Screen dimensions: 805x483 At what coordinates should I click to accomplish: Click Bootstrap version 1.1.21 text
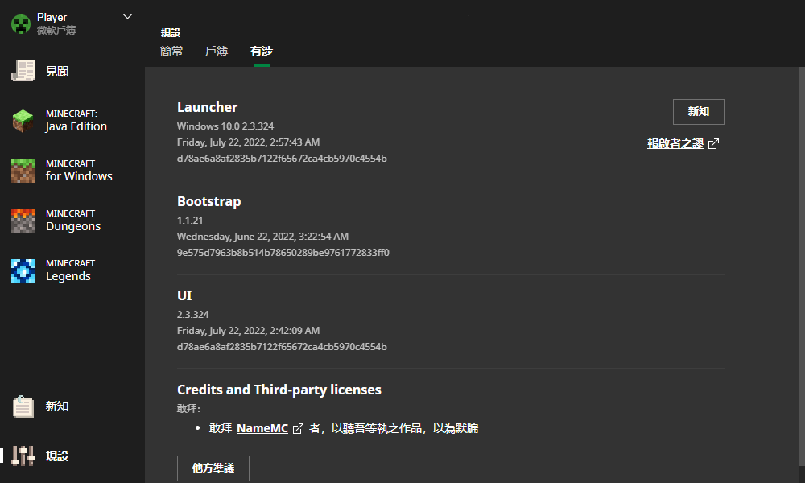point(190,221)
